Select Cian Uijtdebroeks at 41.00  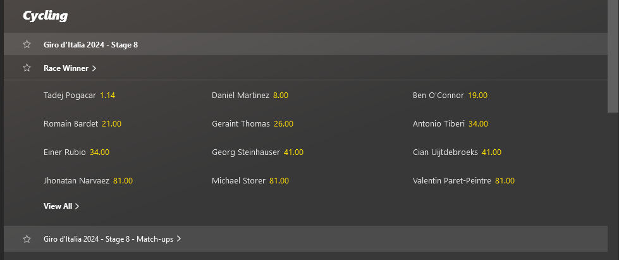click(x=491, y=152)
